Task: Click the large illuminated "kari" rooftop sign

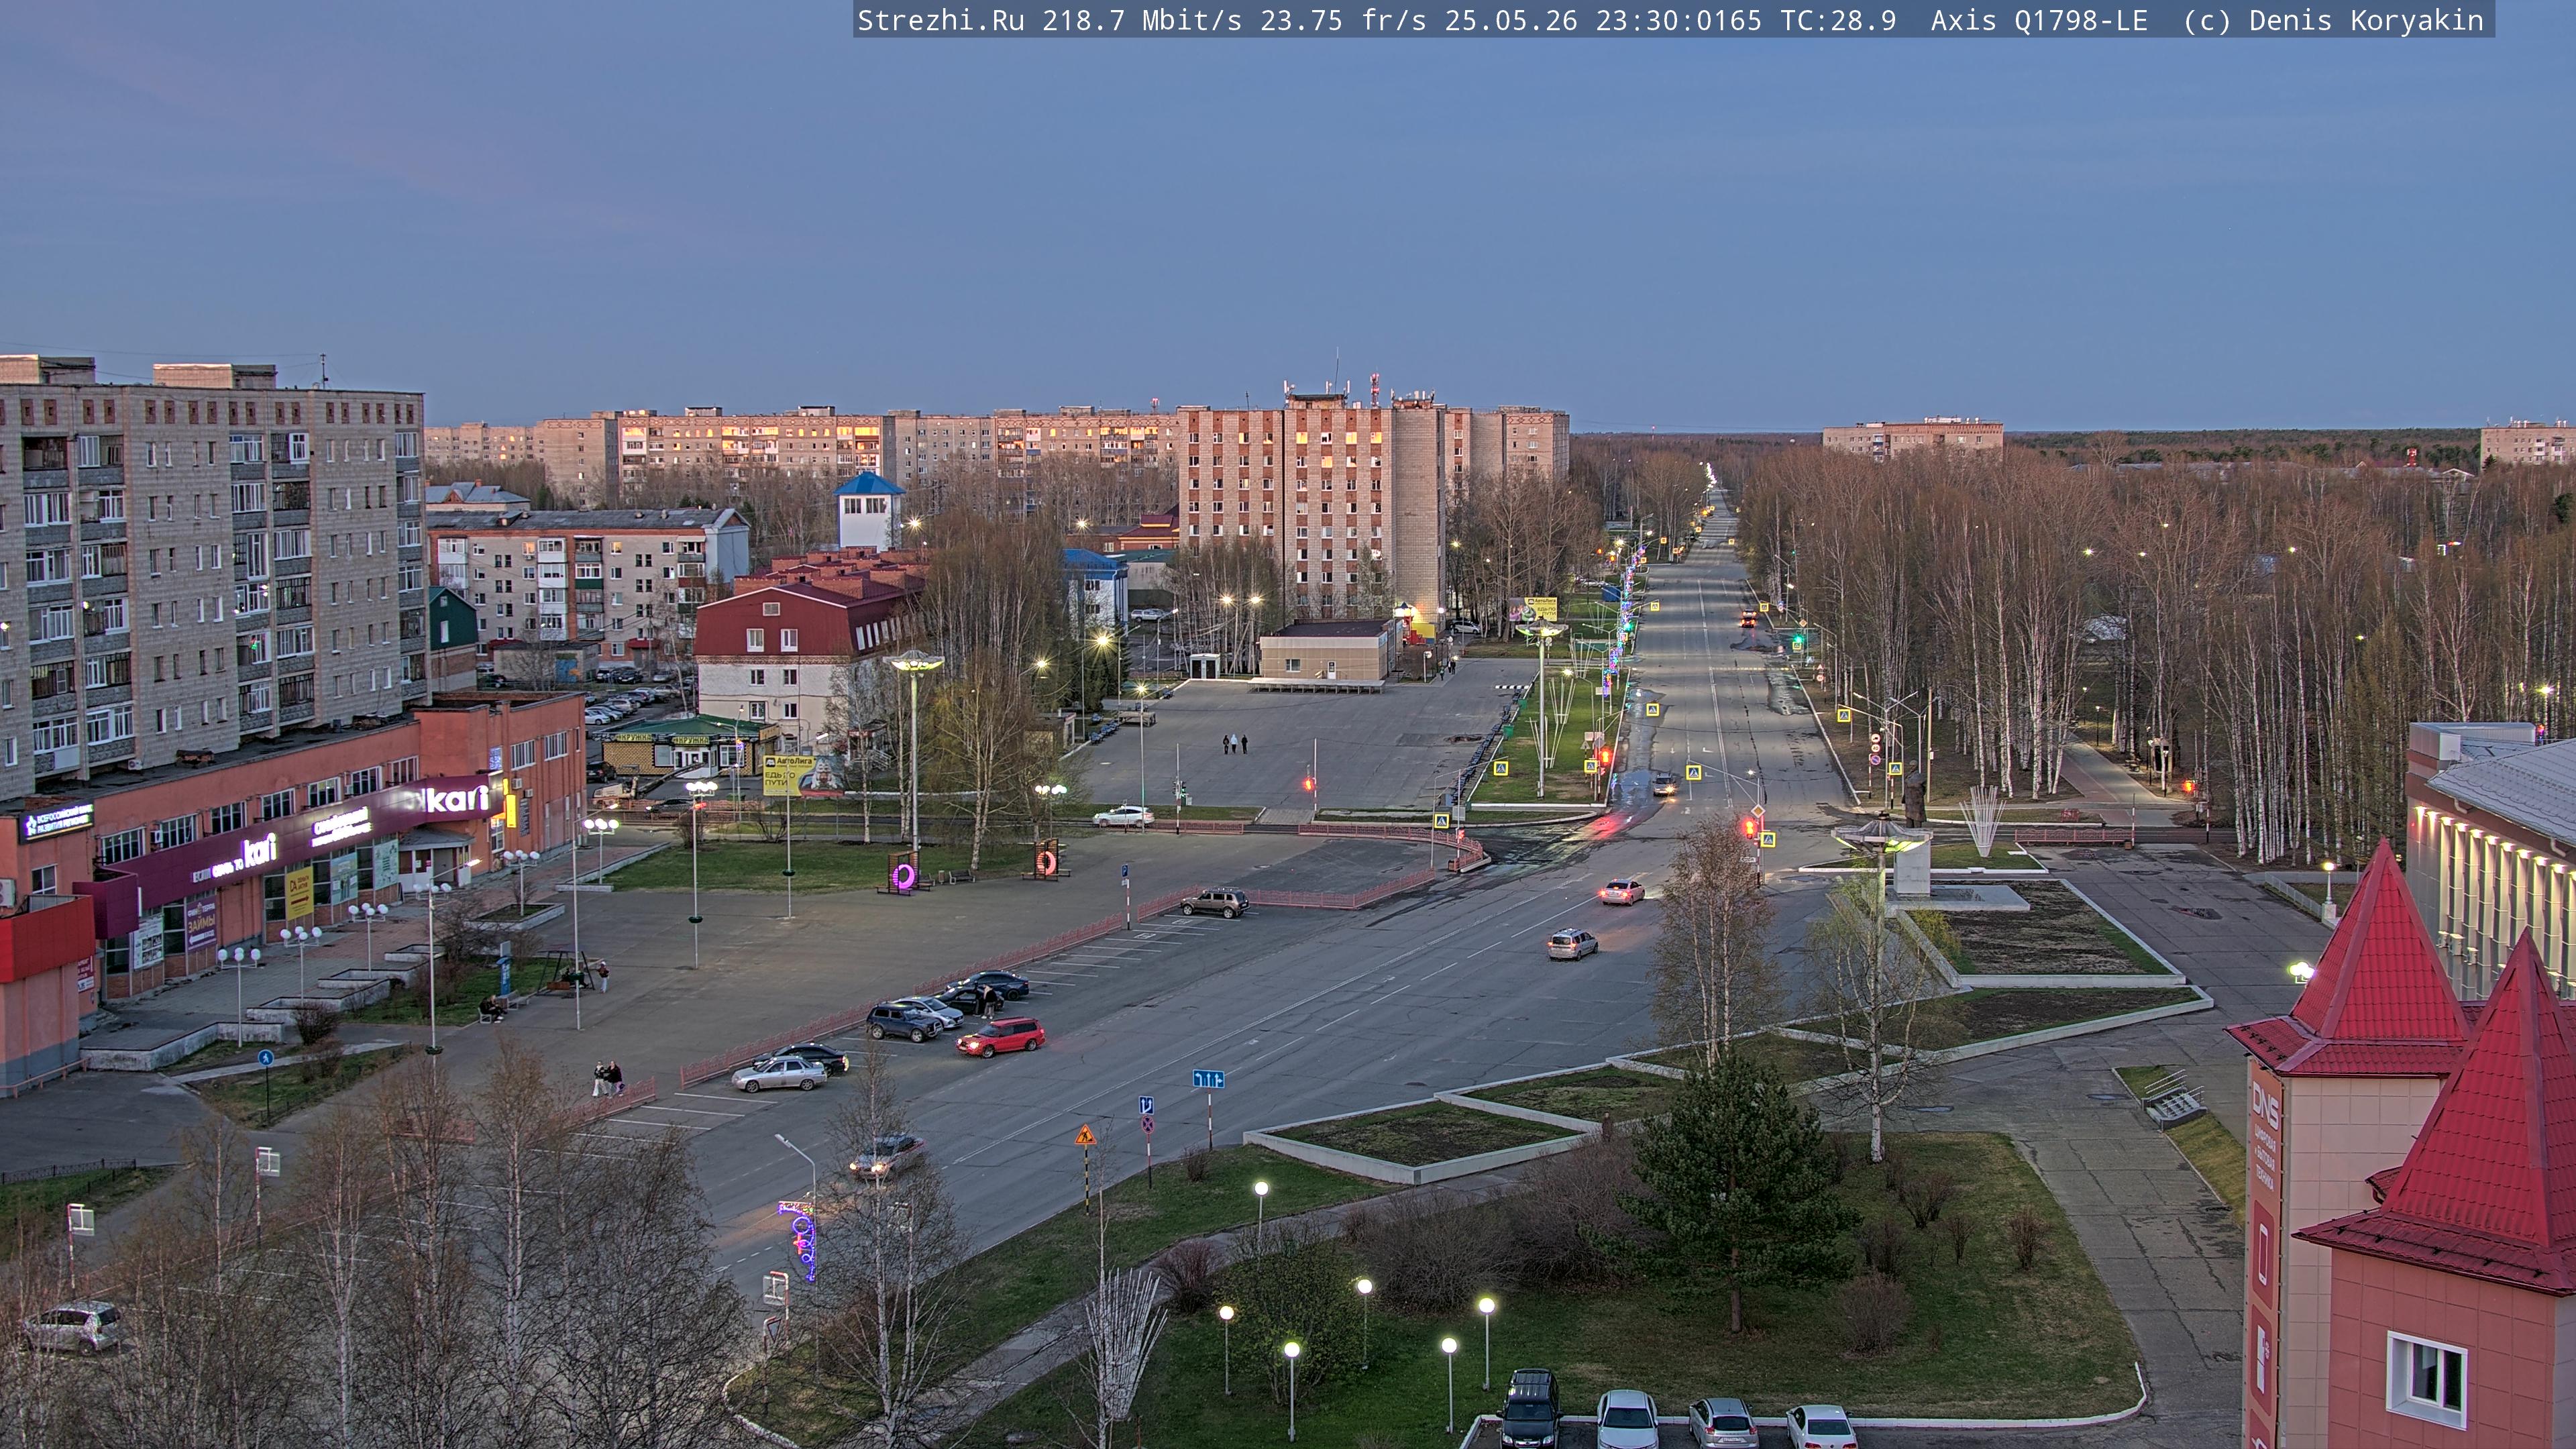Action: (x=457, y=798)
